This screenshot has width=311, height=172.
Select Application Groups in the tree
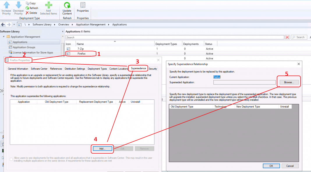(x=24, y=47)
